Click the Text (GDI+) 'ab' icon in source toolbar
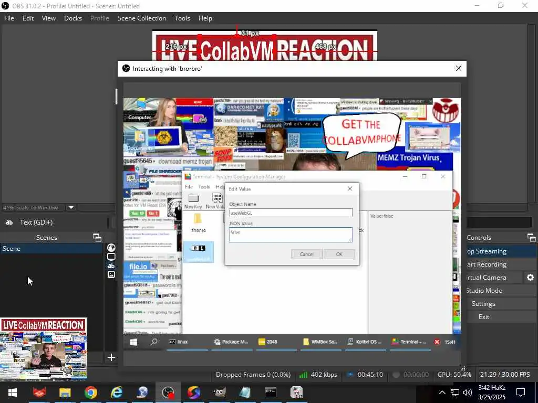This screenshot has height=403, width=538. pos(9,222)
